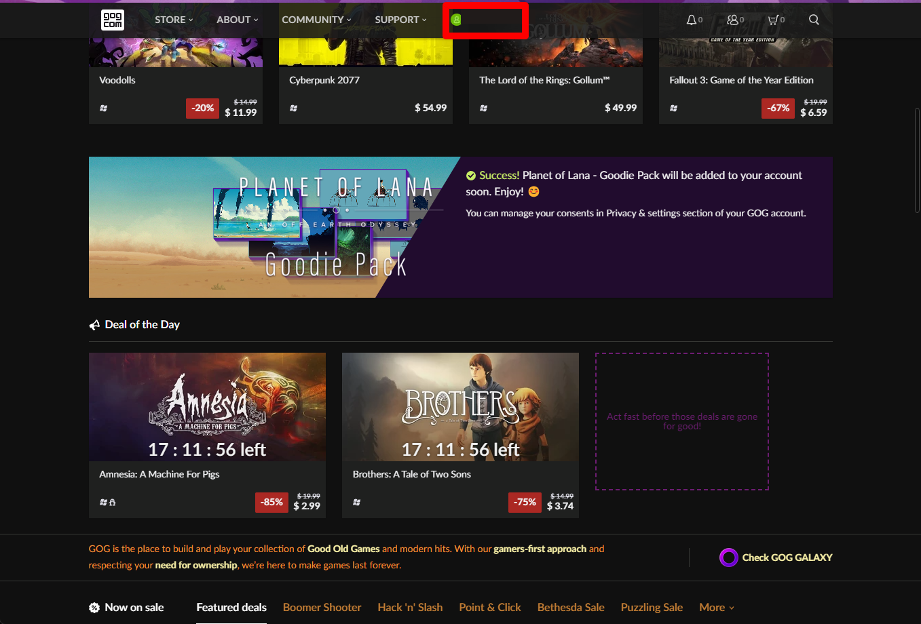Click the $ 49.99 price of Gollum
Screen dimensions: 921x624
[x=621, y=108]
